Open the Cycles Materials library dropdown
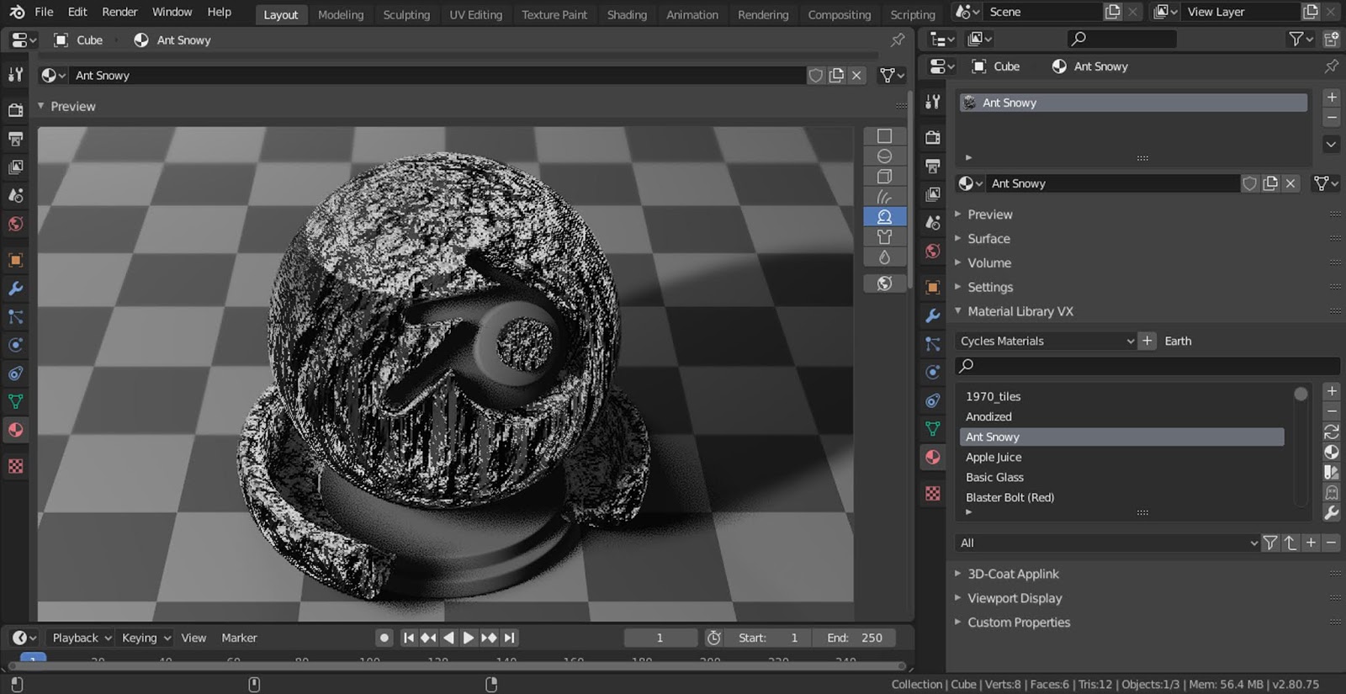The image size is (1346, 694). click(x=1047, y=341)
